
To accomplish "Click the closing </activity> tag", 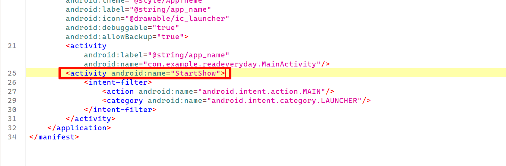I will pyautogui.click(x=91, y=119).
